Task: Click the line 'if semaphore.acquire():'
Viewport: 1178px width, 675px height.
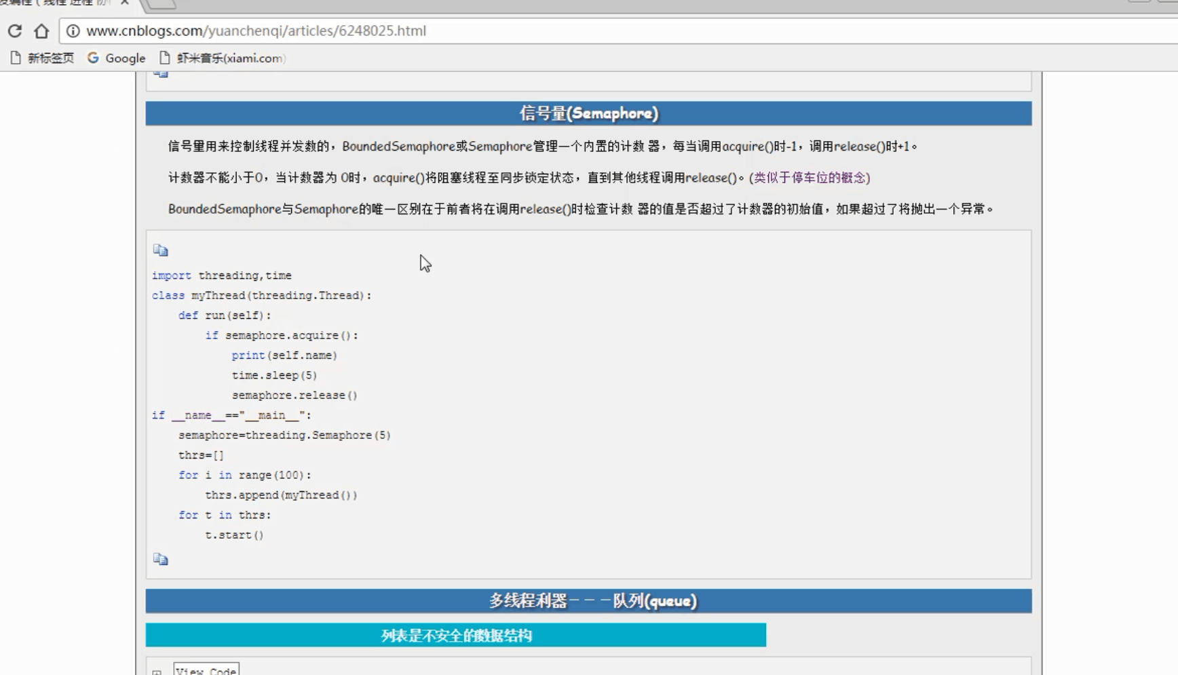Action: tap(282, 335)
